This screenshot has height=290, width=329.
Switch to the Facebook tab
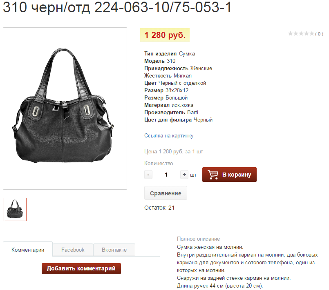73,250
